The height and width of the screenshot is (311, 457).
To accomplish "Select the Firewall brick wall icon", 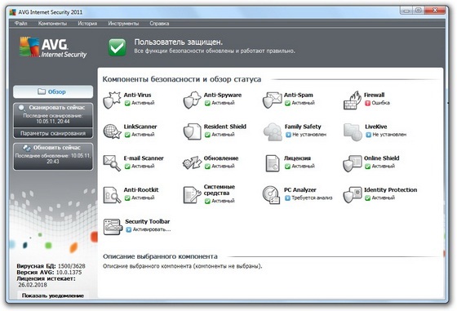I will [351, 100].
